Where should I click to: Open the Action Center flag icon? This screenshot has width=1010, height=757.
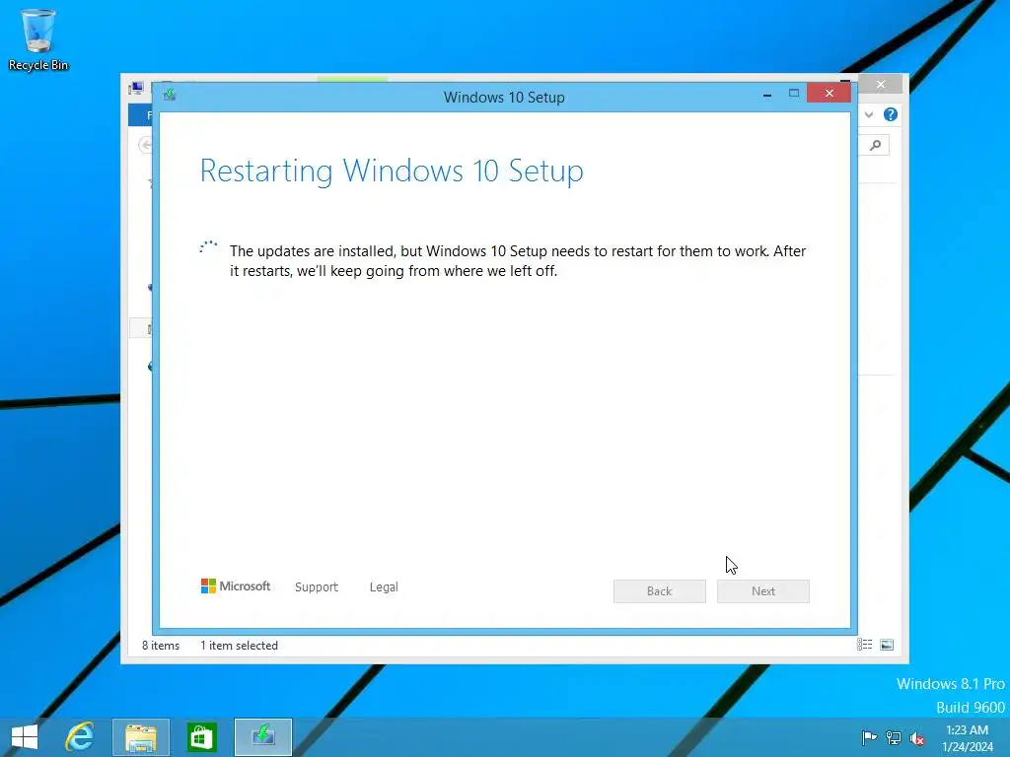click(x=869, y=737)
